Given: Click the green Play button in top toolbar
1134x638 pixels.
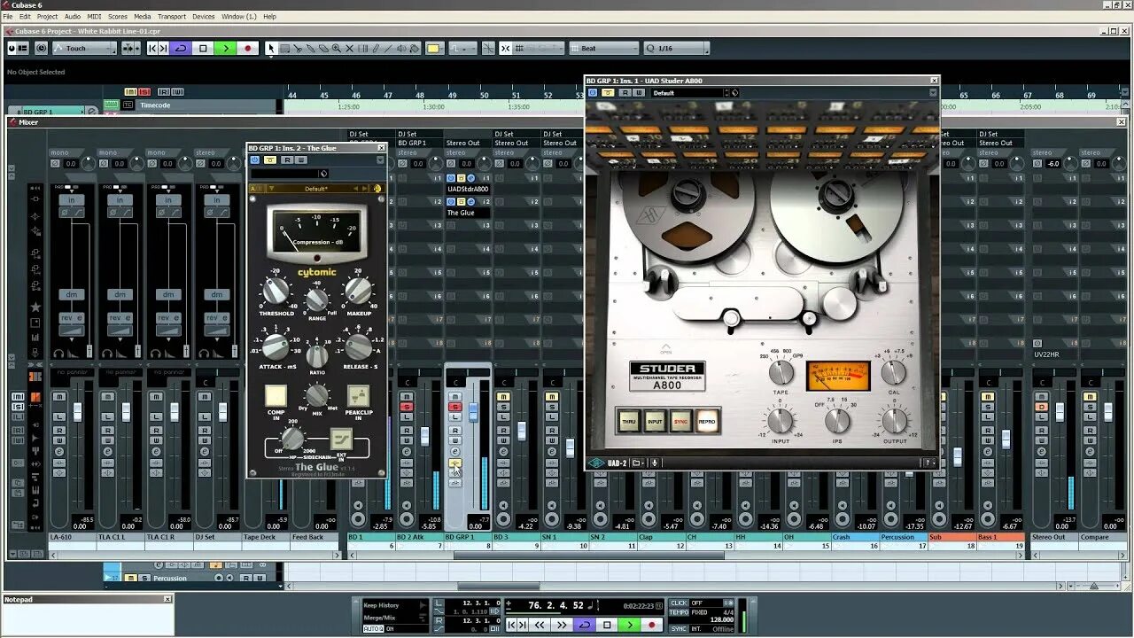Looking at the screenshot, I should pyautogui.click(x=226, y=48).
